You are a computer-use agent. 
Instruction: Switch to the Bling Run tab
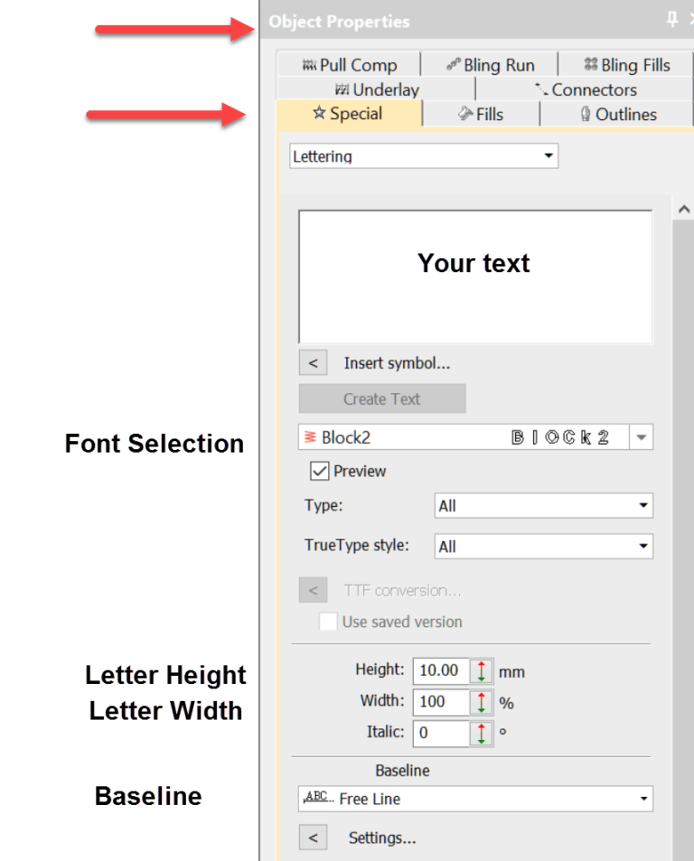coord(491,65)
